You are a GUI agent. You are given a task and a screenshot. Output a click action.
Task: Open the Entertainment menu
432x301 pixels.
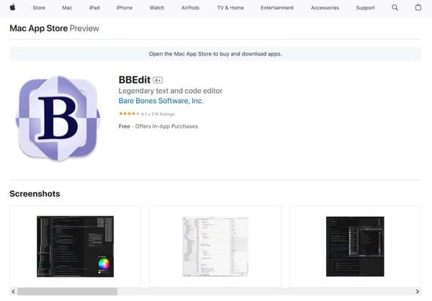[x=277, y=8]
